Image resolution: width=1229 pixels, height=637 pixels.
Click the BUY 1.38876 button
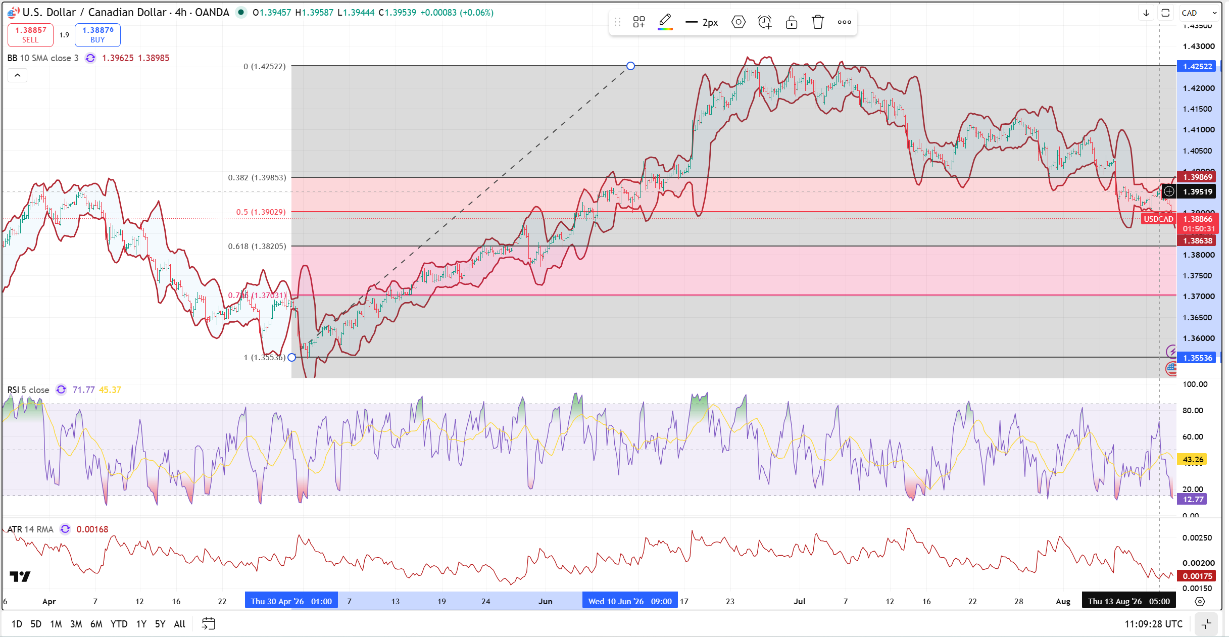pyautogui.click(x=98, y=35)
